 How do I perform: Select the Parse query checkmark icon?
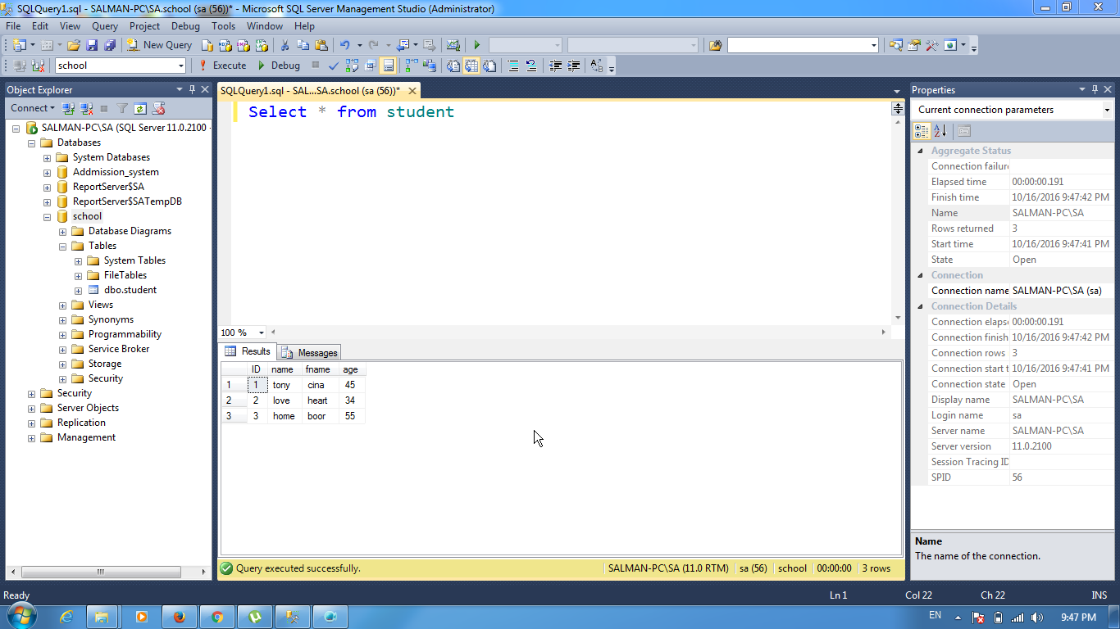pos(333,65)
